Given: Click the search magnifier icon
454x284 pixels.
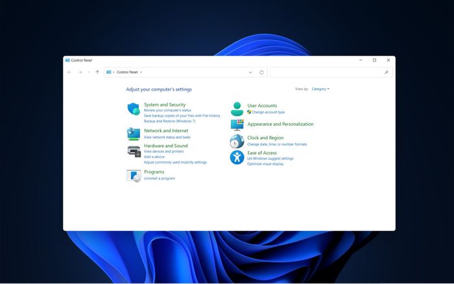Looking at the screenshot, I should click(387, 73).
